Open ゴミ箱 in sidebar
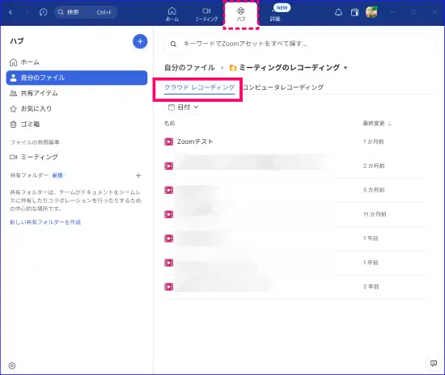This screenshot has width=445, height=375. coord(77,124)
